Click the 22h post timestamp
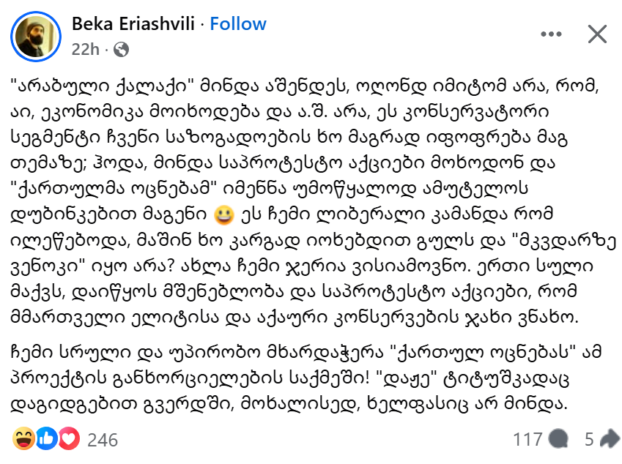Viewport: 622px width, 464px height. click(85, 49)
